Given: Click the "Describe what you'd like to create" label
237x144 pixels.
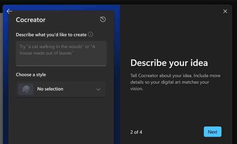Looking at the screenshot, I should click(51, 35).
